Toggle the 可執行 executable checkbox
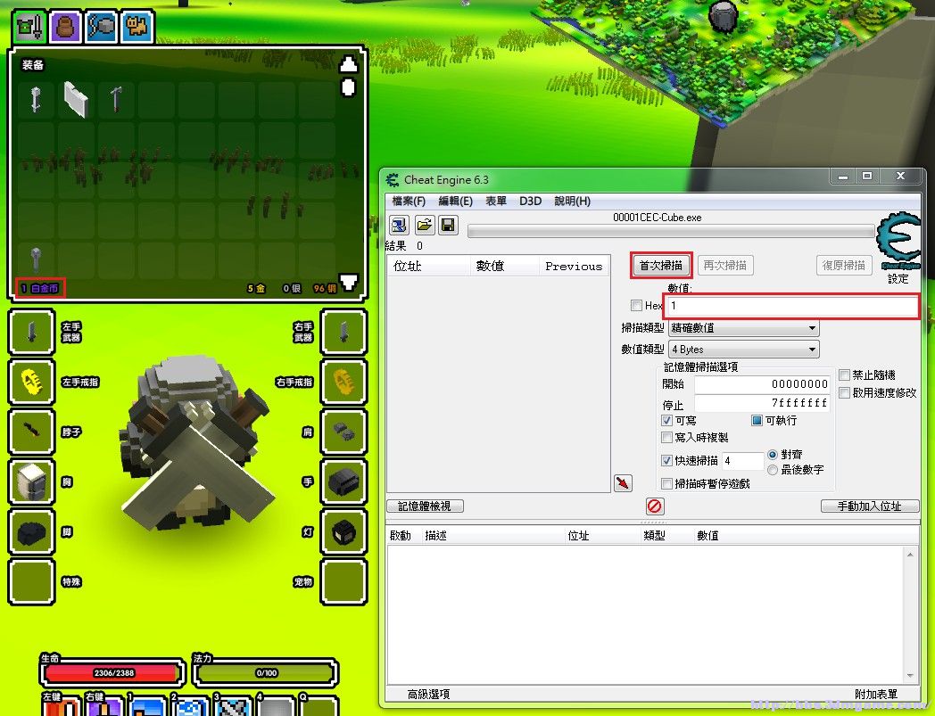 757,420
